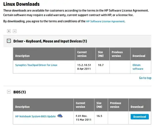Screen dimensions: 155x127
Task: Open the HP Notebook System BIOS Update link
Action: tap(35, 116)
